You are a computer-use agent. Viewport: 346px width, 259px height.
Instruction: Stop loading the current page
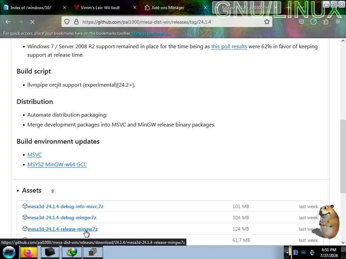coord(32,22)
